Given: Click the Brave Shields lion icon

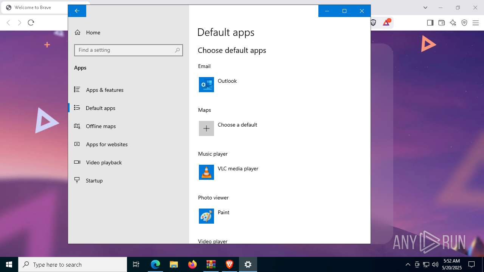Looking at the screenshot, I should (373, 23).
